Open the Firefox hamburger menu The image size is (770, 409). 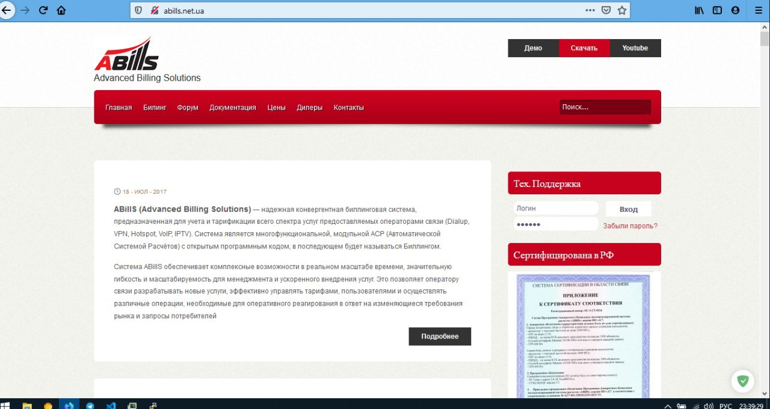point(757,10)
